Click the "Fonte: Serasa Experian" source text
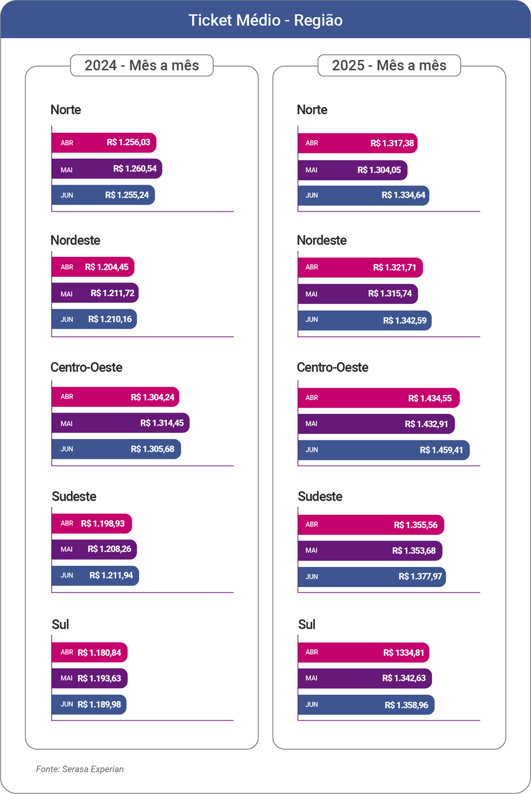 click(x=80, y=769)
